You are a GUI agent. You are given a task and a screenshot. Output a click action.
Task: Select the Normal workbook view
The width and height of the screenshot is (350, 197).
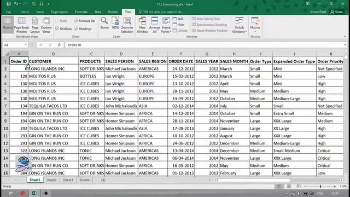(x=8, y=25)
